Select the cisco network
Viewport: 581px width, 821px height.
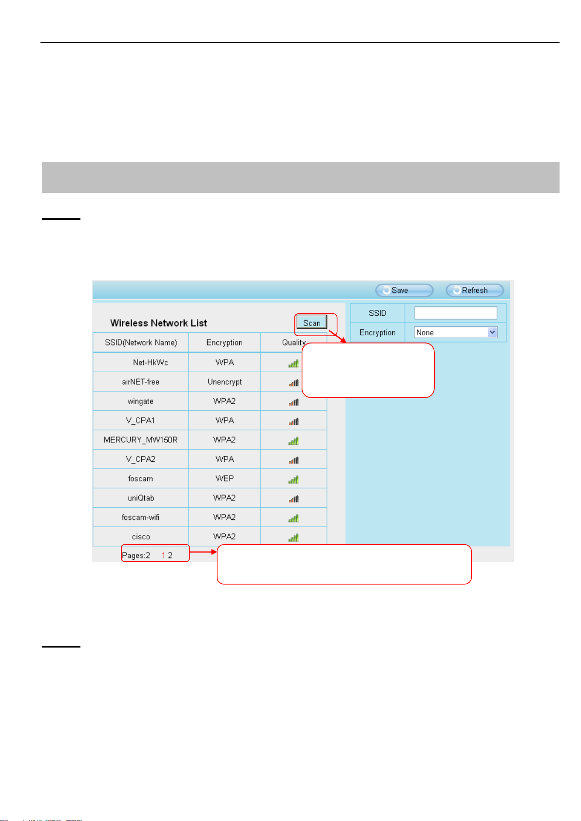tap(141, 537)
